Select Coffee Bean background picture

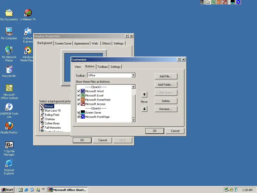pos(52,123)
